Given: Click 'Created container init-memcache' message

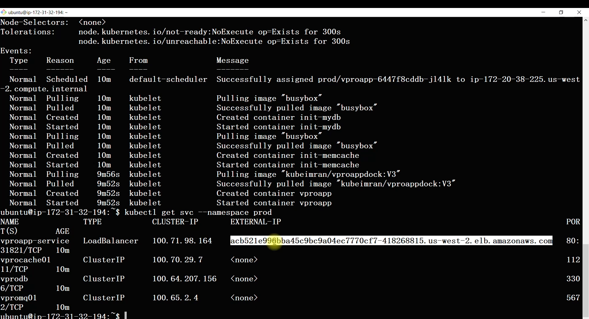Looking at the screenshot, I should pyautogui.click(x=288, y=155).
